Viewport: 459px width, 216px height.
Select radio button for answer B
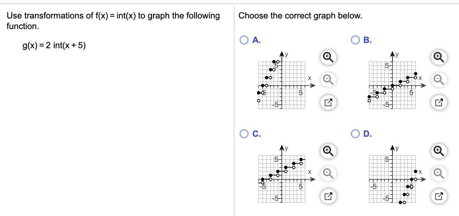[355, 40]
